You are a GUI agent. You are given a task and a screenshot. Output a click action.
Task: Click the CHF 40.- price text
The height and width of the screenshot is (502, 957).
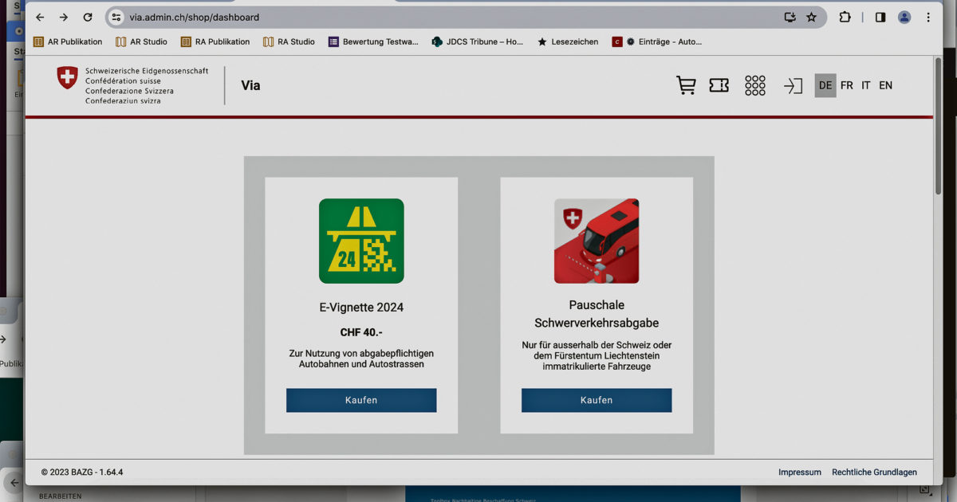coord(361,332)
